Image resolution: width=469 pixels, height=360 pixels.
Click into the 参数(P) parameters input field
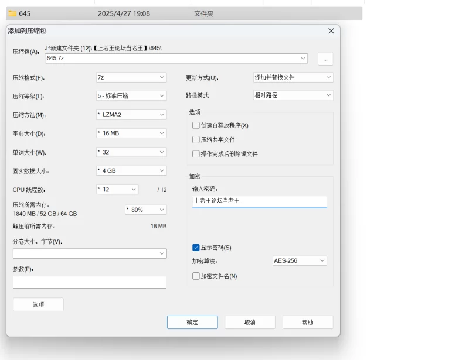90,282
